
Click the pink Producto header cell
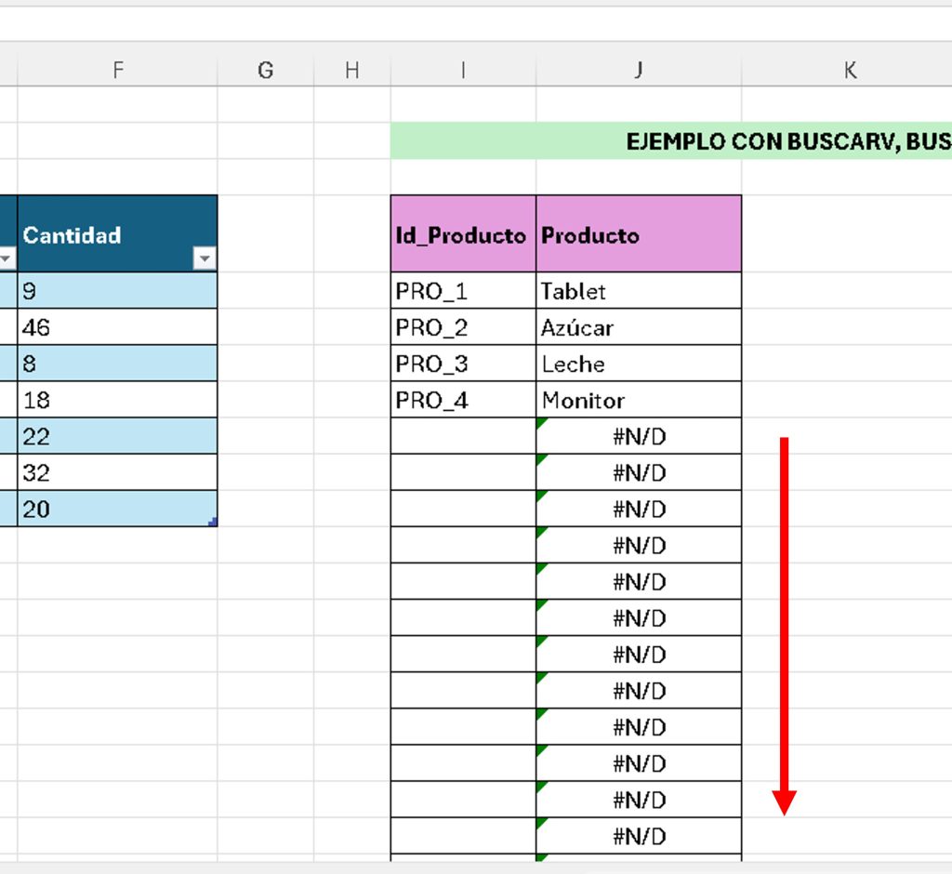[638, 234]
